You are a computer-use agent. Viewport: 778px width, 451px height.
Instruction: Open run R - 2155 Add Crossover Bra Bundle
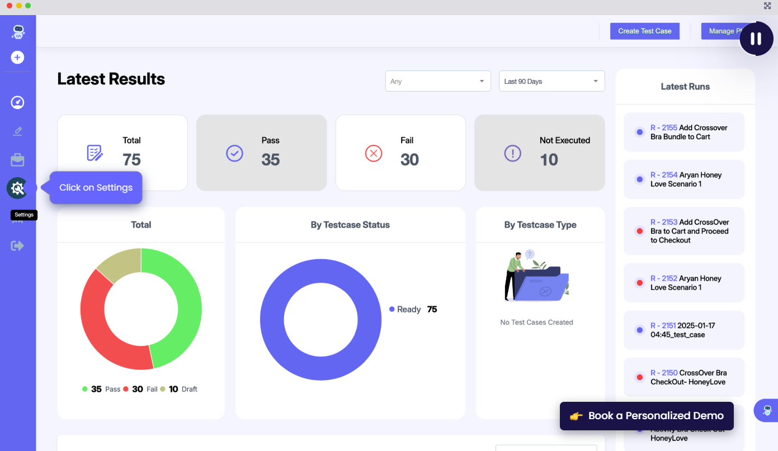pyautogui.click(x=683, y=132)
